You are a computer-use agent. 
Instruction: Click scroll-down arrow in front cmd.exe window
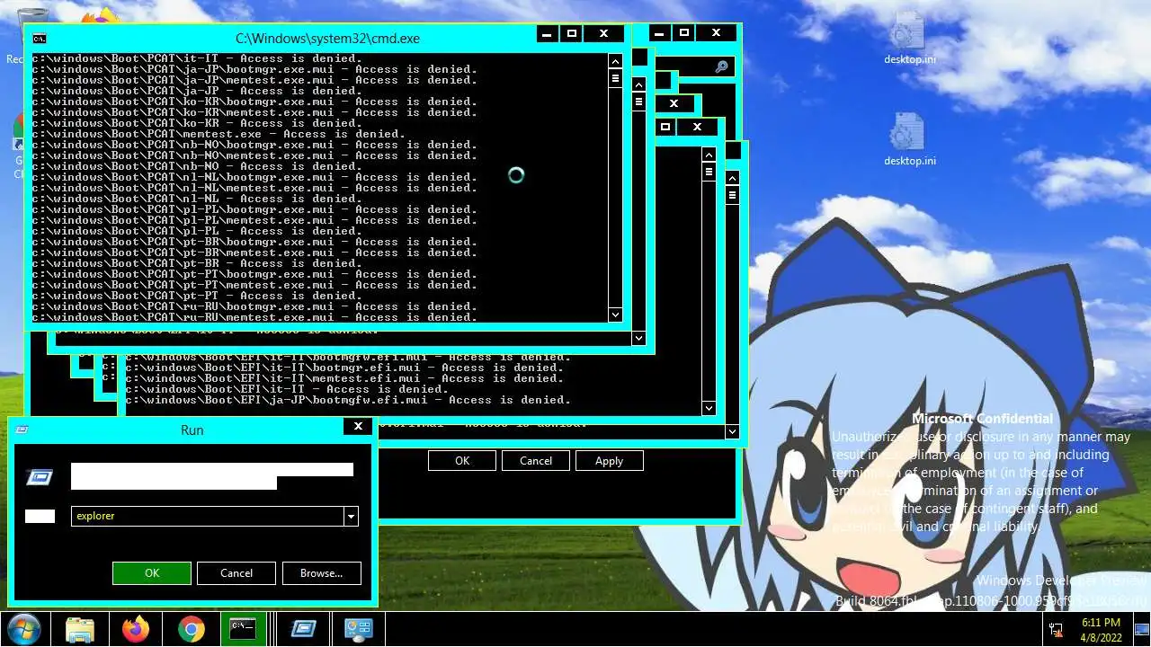click(x=615, y=315)
